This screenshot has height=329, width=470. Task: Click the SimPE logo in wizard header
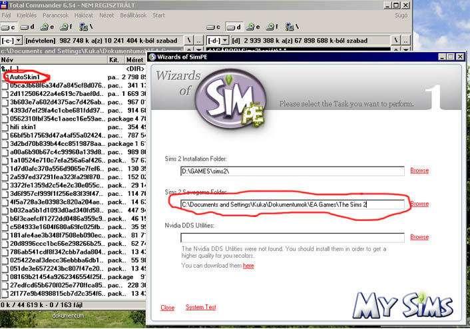(230, 99)
